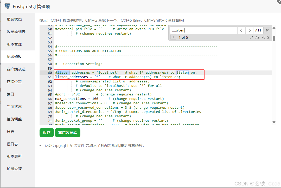Click the '#reserved_connections = 0' line

pyautogui.click(x=111, y=103)
